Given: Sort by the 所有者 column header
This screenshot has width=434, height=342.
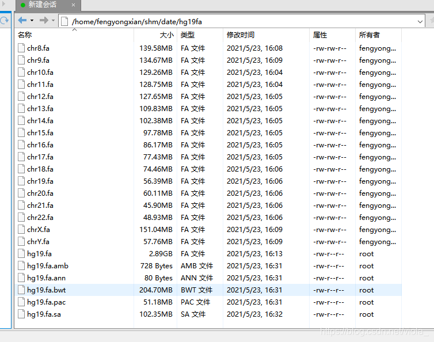Looking at the screenshot, I should pos(378,35).
